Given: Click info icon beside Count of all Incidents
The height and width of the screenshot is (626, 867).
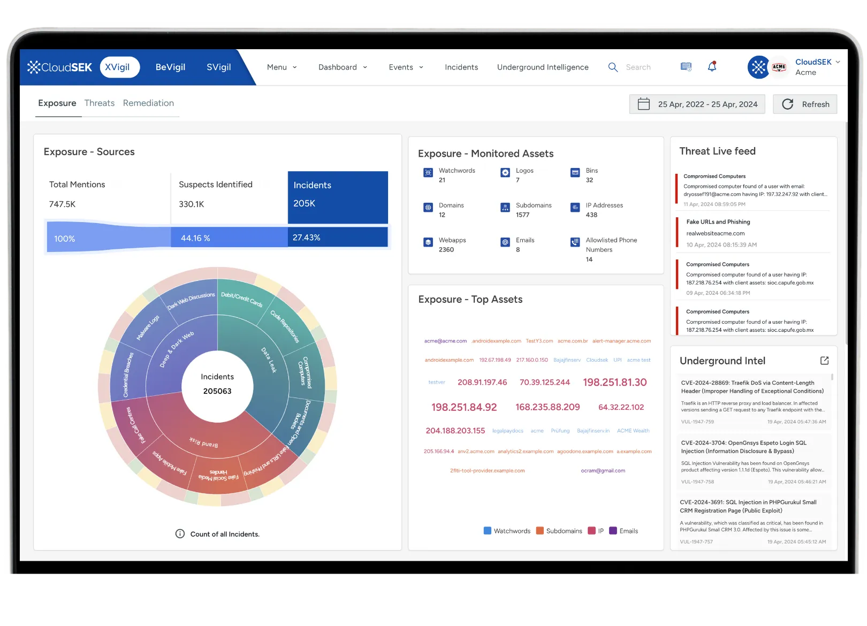Looking at the screenshot, I should coord(180,534).
